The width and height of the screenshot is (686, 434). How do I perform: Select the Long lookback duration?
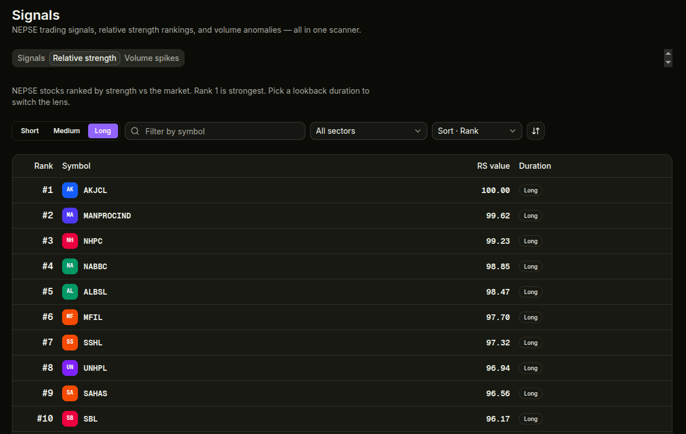tap(103, 131)
